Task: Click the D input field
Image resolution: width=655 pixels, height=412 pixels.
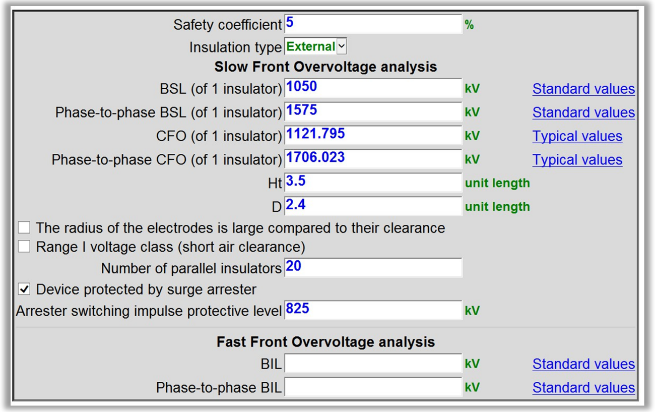Action: [373, 206]
